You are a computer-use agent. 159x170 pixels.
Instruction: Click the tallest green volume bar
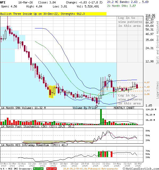101,117
